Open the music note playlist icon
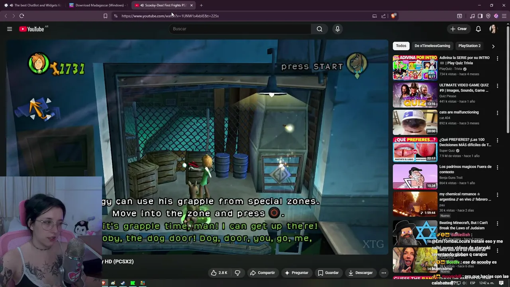Image resolution: width=510 pixels, height=287 pixels. [x=473, y=16]
